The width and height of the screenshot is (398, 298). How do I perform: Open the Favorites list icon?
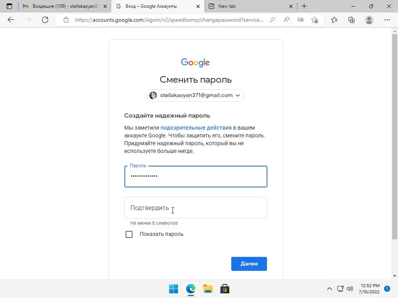click(334, 20)
